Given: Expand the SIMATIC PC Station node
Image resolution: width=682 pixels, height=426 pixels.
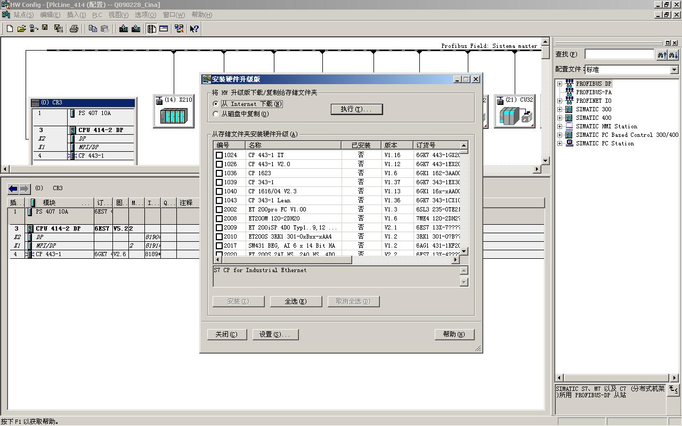Looking at the screenshot, I should pos(559,143).
